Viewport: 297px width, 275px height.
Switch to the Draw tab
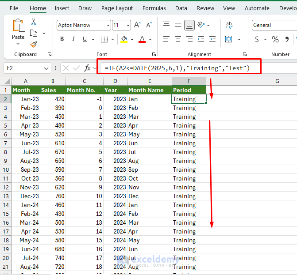85,8
